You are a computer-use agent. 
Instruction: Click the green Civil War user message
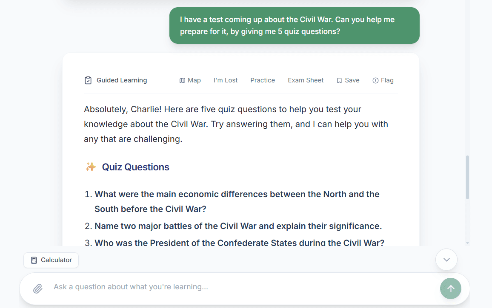coord(294,25)
